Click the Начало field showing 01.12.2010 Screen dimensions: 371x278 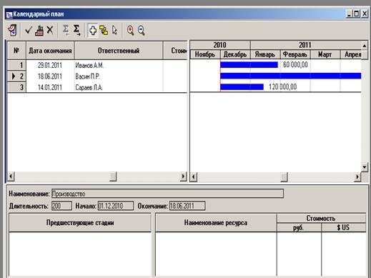[x=116, y=206]
